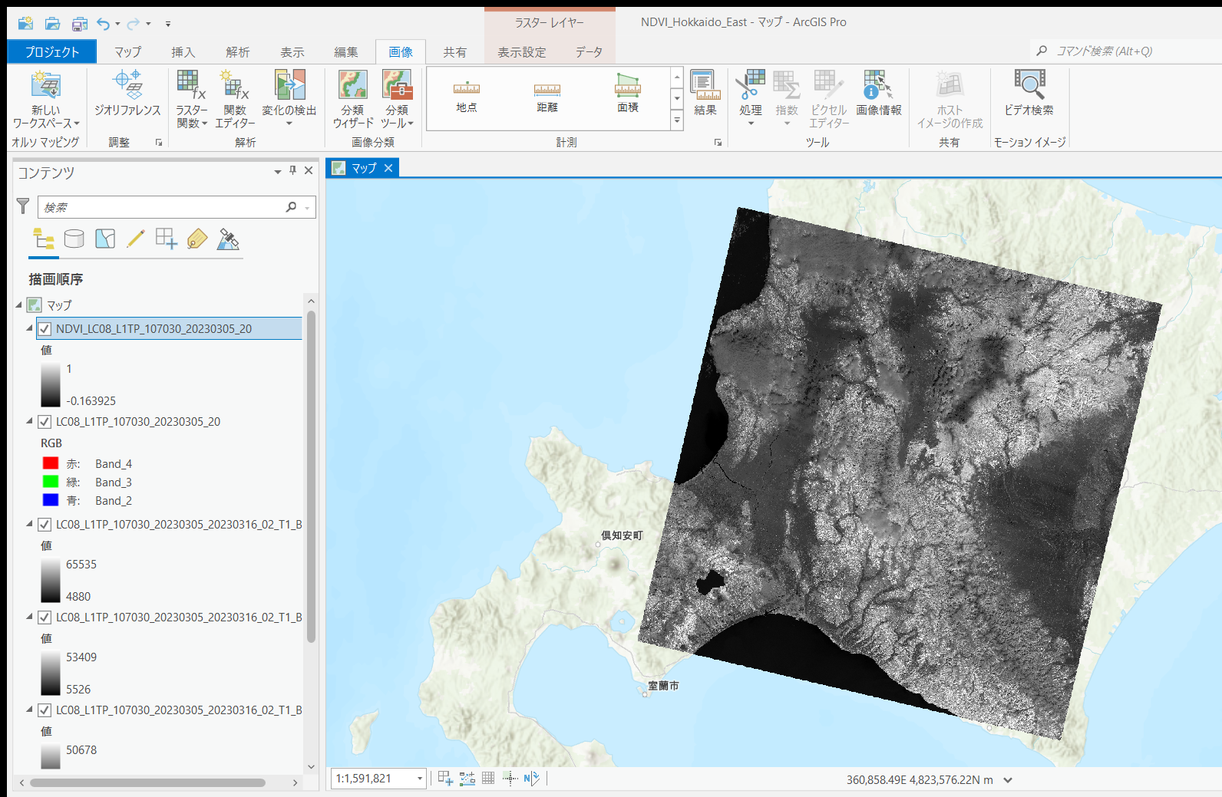
Task: Toggle layer checkbox with value 53409
Action: 45,618
